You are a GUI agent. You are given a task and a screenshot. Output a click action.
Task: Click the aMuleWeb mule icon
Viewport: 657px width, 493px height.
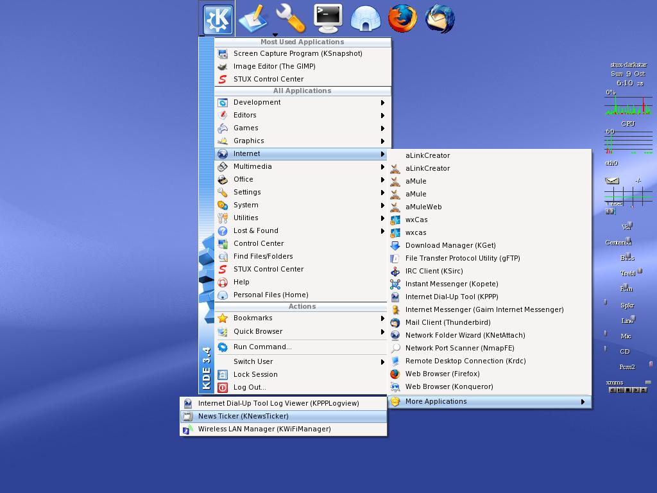[395, 207]
